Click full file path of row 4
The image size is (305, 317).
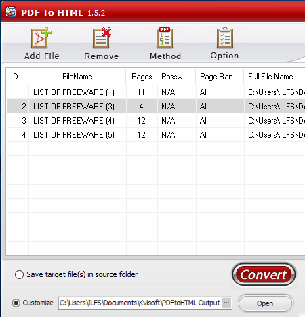[277, 135]
